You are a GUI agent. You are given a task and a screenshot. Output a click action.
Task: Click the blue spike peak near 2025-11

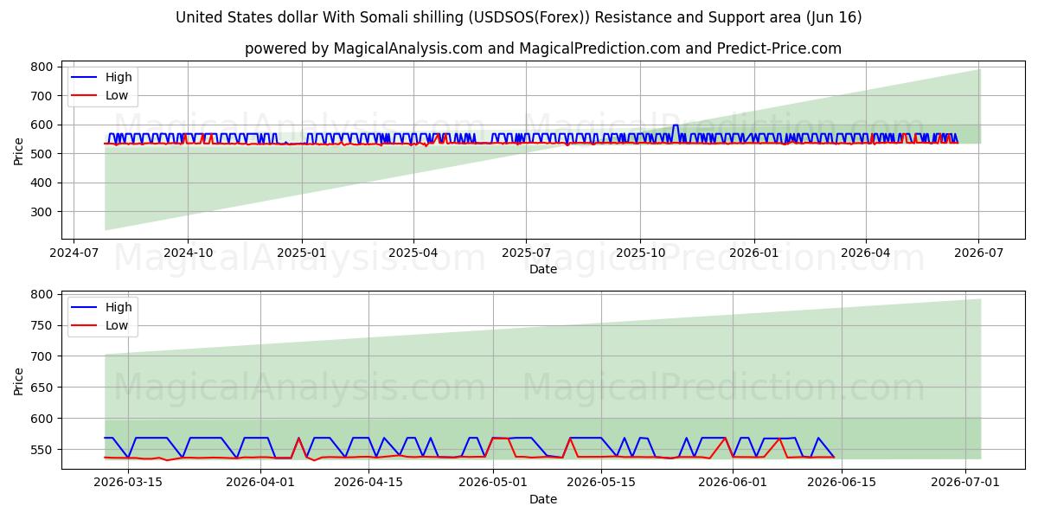point(676,125)
